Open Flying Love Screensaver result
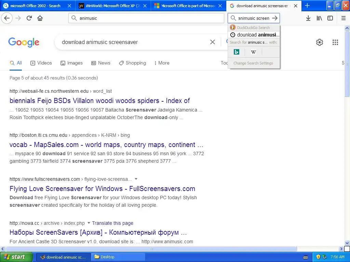 click(x=102, y=189)
